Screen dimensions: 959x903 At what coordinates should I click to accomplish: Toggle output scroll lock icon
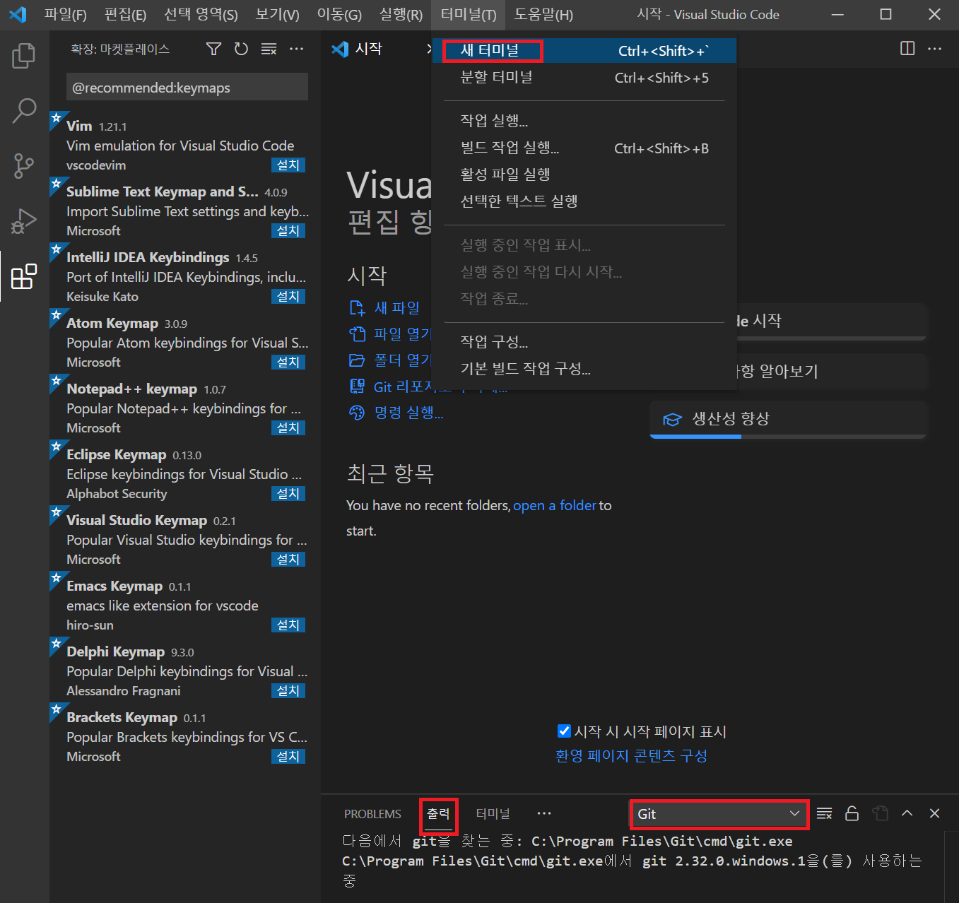[x=852, y=813]
